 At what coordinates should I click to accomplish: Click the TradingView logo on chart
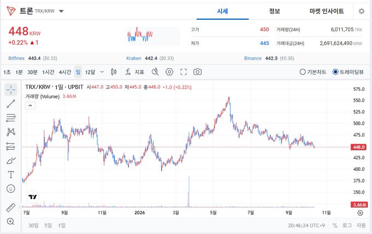[33, 197]
